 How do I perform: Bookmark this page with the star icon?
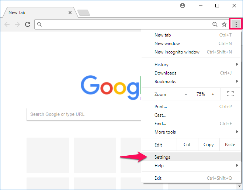coord(224,24)
